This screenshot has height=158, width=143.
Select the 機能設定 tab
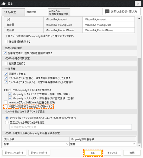coord(36,12)
